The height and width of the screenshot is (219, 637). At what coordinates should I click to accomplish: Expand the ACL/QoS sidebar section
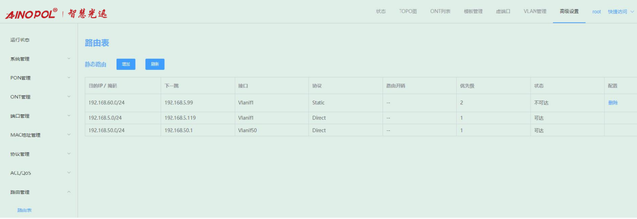click(39, 173)
